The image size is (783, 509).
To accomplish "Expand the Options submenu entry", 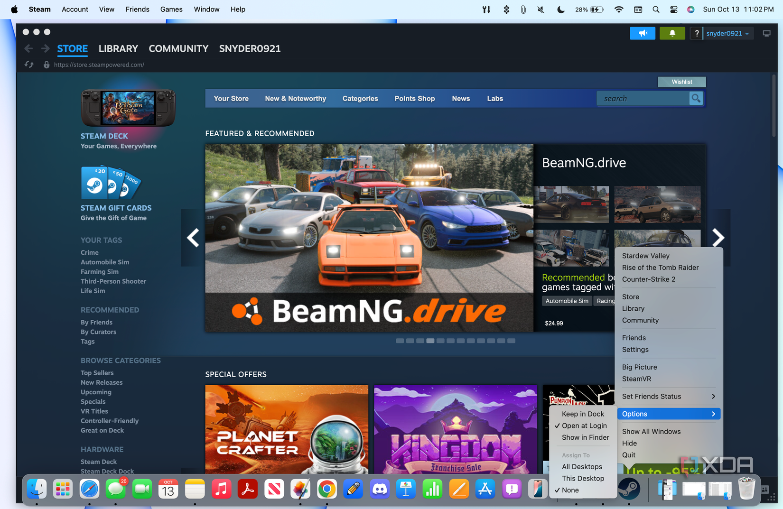I will 669,414.
